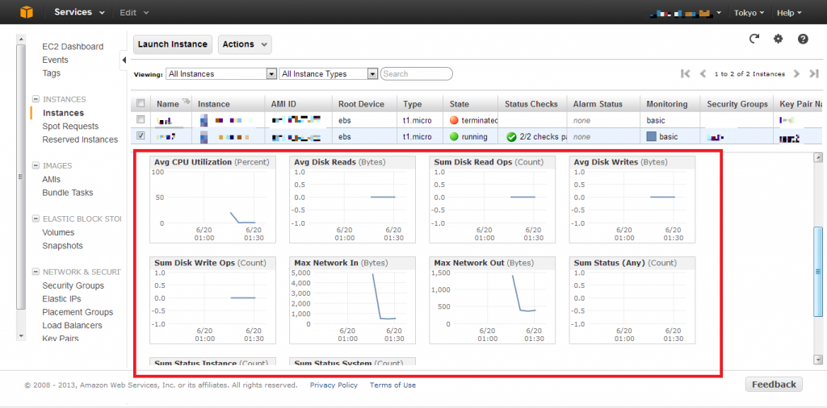The height and width of the screenshot is (408, 827).
Task: Click the red terminated state icon
Action: (x=454, y=121)
